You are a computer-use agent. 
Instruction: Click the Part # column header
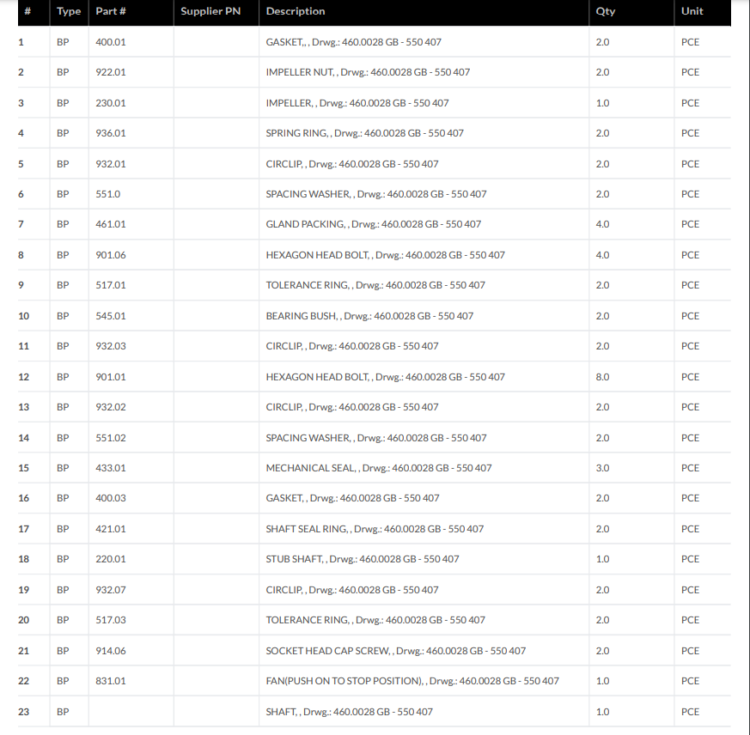(x=111, y=12)
